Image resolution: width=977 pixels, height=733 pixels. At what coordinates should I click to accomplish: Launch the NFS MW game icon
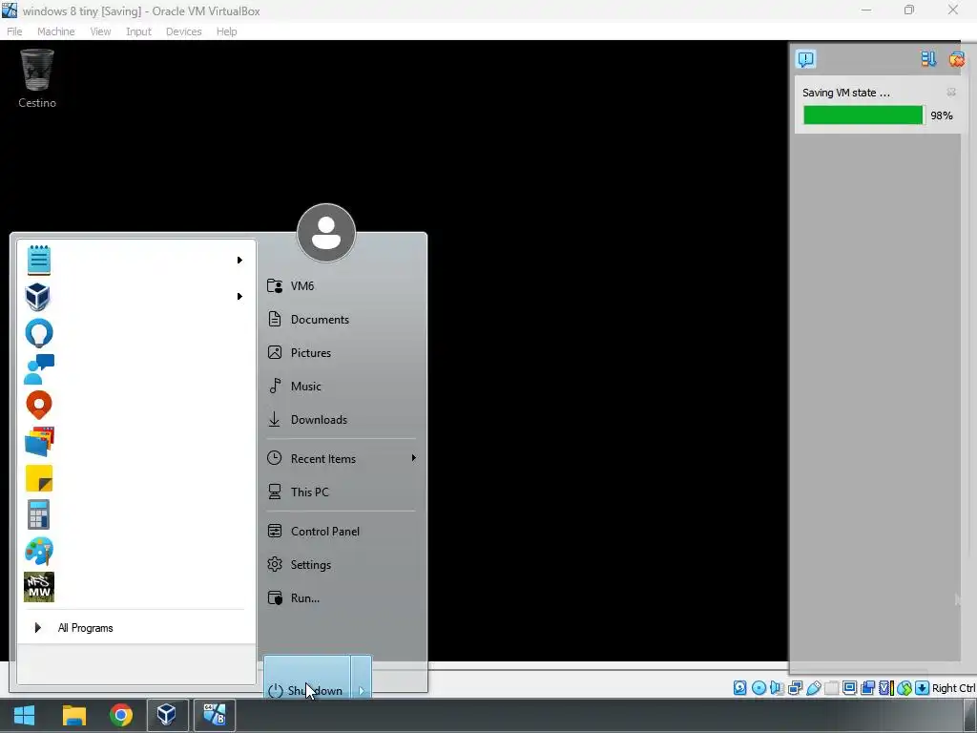tap(39, 587)
